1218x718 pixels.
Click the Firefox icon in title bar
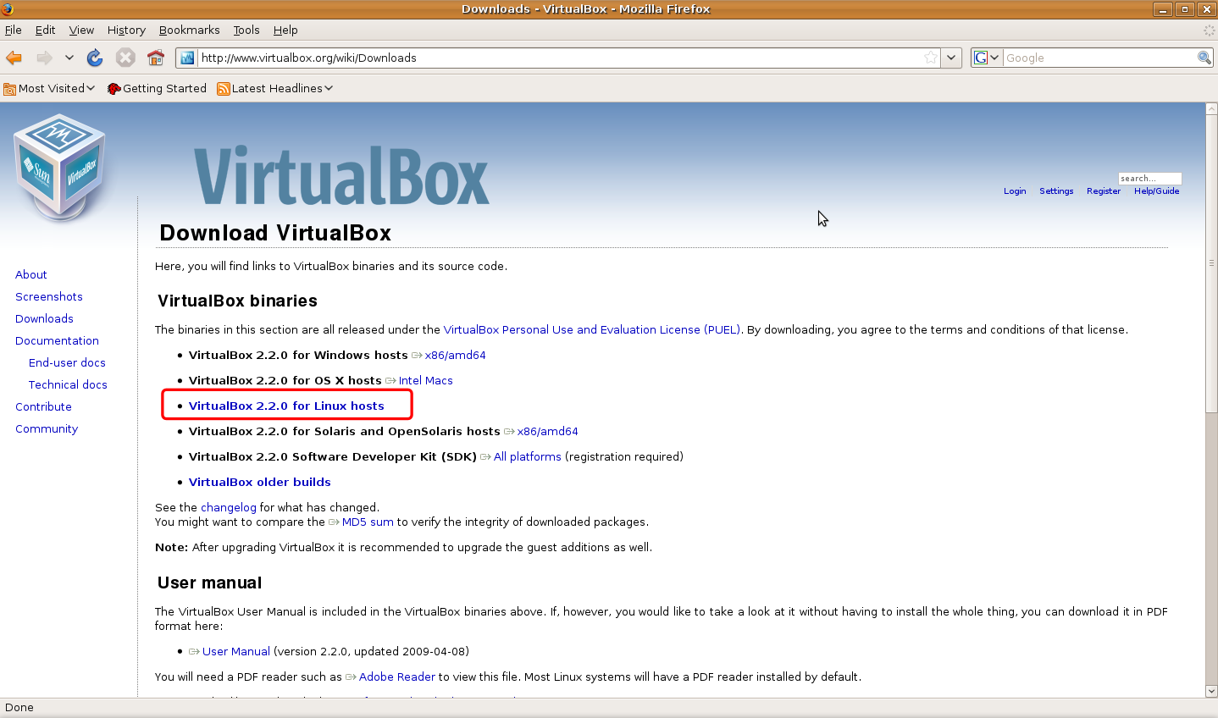tap(8, 8)
